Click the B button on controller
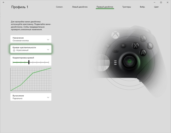The height and width of the screenshot is (133, 171). click(149, 46)
